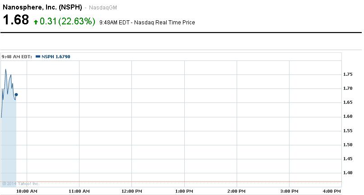This screenshot has height=195, width=364.
Task: Click the 11:00 AM time axis label
Action: pos(79,191)
